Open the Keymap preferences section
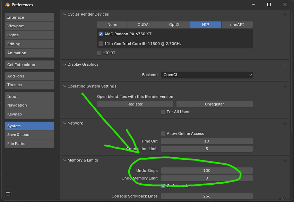 point(29,114)
